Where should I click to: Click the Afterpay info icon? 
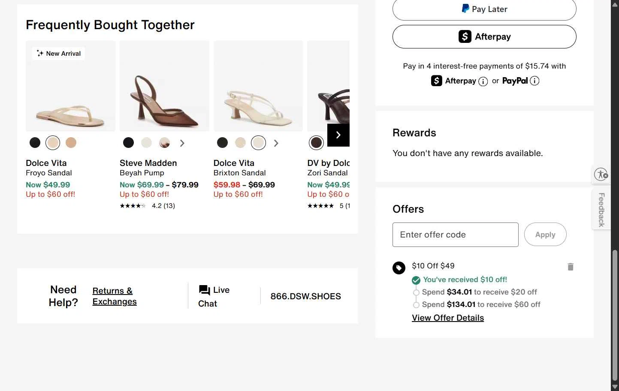[483, 81]
